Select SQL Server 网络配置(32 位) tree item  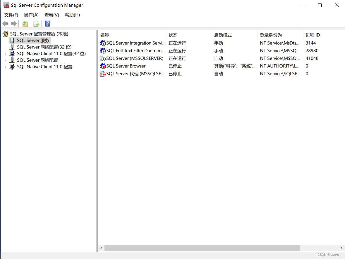tap(44, 47)
